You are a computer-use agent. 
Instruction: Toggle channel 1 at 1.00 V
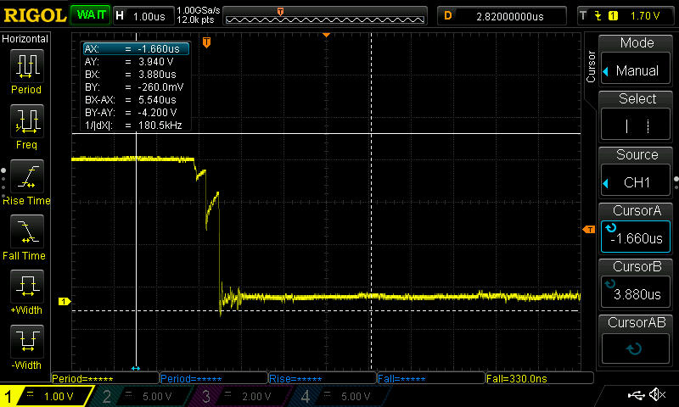pyautogui.click(x=48, y=396)
